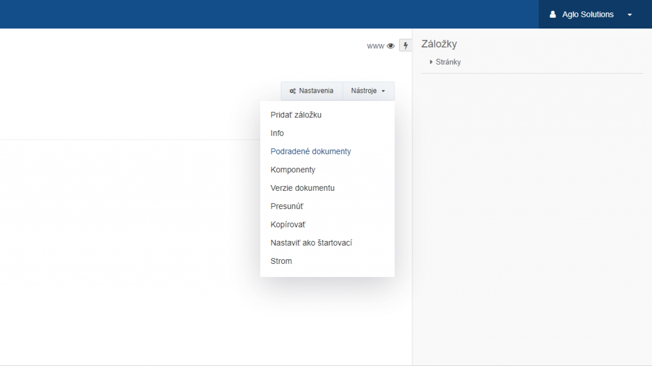Select Komponenty from the dropdown list
The height and width of the screenshot is (366, 652).
[293, 170]
